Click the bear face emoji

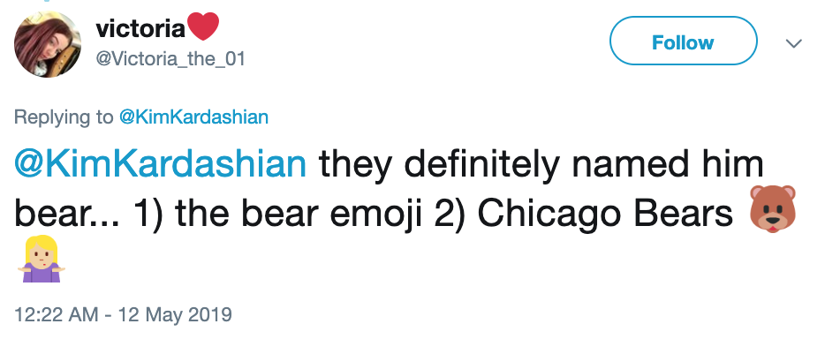[772, 208]
